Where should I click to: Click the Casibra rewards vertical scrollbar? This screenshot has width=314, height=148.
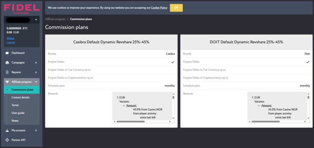(173, 106)
